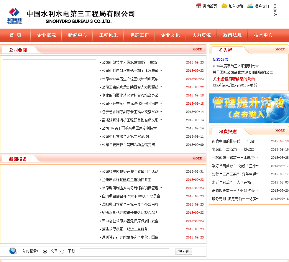Go to 技术中心 in navigation bar
The height and width of the screenshot is (262, 289).
263,35
